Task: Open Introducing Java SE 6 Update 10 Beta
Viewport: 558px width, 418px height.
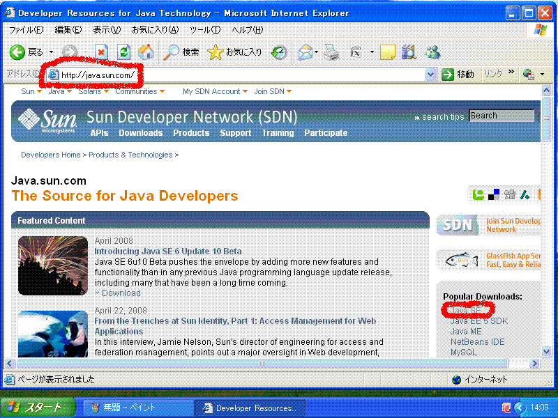Action: coord(168,251)
